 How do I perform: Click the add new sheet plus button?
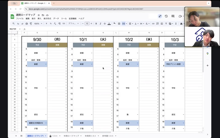click(x=16, y=136)
